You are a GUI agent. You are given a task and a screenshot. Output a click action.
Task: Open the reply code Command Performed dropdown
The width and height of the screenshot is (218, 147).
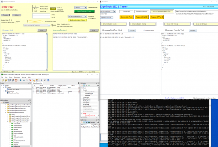(x=49, y=25)
